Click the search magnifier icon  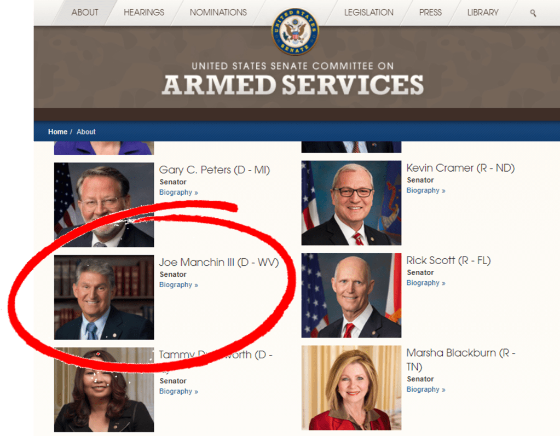click(533, 13)
